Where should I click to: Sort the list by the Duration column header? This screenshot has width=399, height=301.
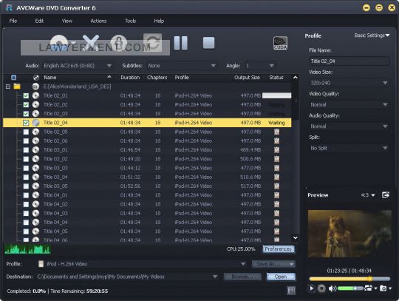click(130, 78)
